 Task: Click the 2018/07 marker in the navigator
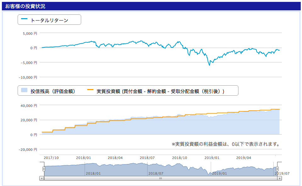pyautogui.click(x=156, y=173)
